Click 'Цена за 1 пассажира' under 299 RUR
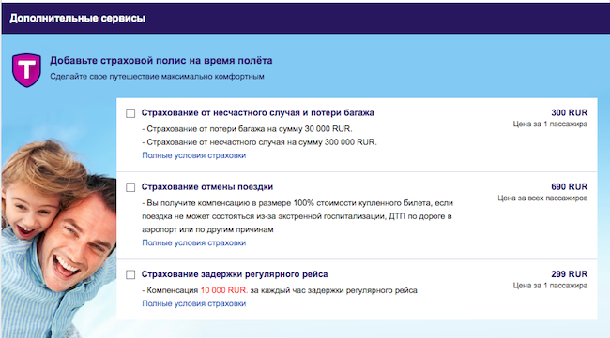Viewport: 610px width, 338px height. tap(550, 286)
